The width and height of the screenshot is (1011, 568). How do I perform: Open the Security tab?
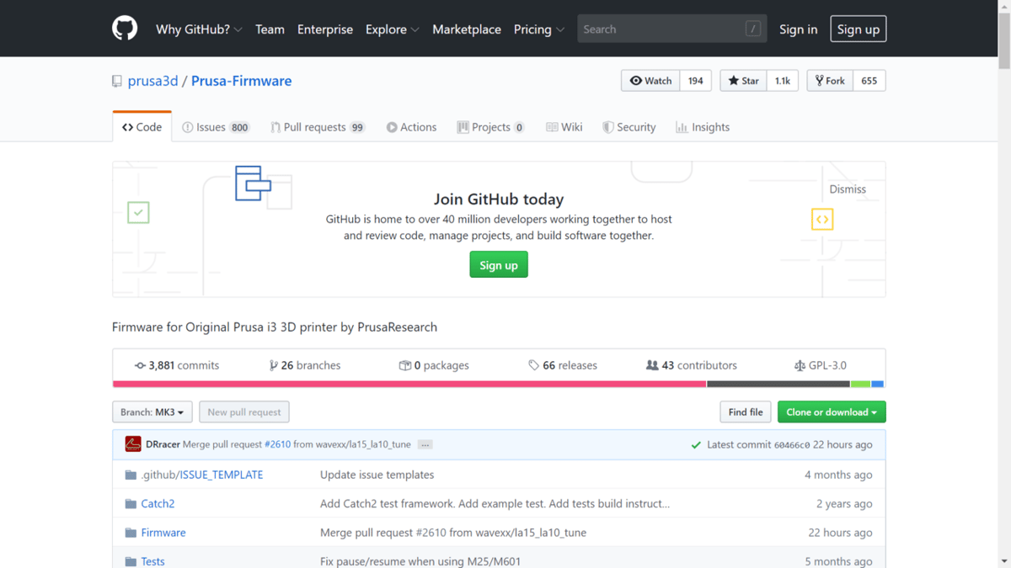629,127
